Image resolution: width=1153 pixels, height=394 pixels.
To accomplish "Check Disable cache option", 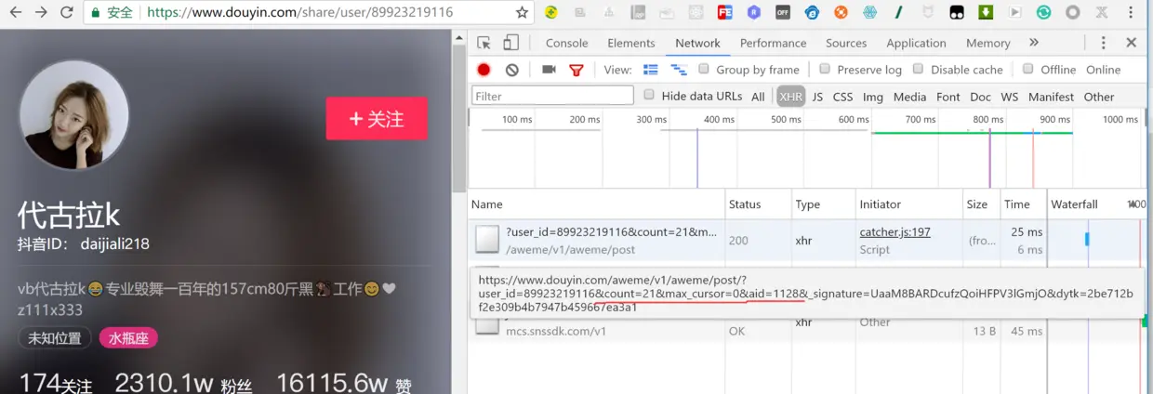I will click(x=918, y=69).
